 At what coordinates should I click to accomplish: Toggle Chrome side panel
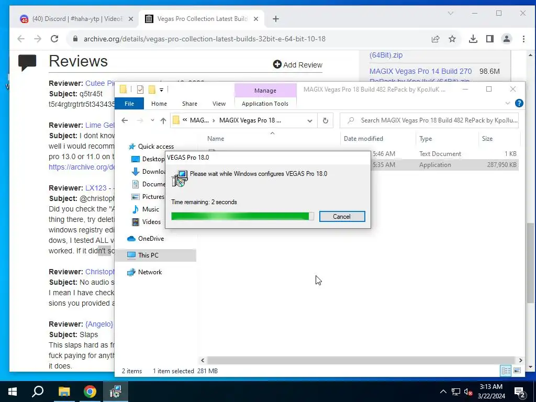click(x=490, y=39)
